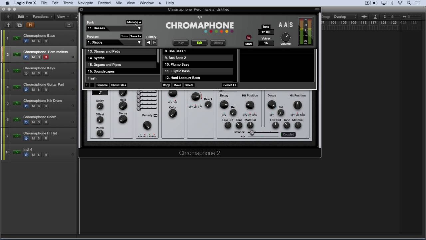
Task: Click the green instrument icon of Chromaphone Bass
Action: coord(17,38)
